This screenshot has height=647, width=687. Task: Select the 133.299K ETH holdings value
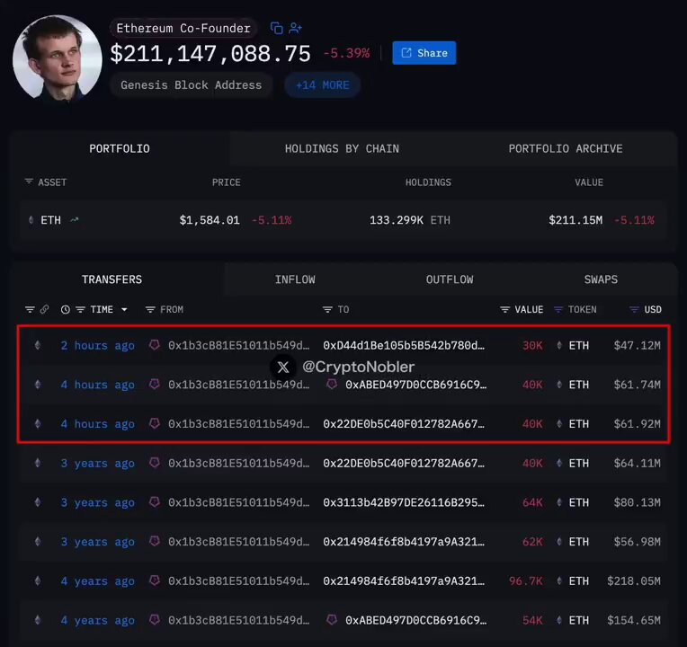pos(410,220)
